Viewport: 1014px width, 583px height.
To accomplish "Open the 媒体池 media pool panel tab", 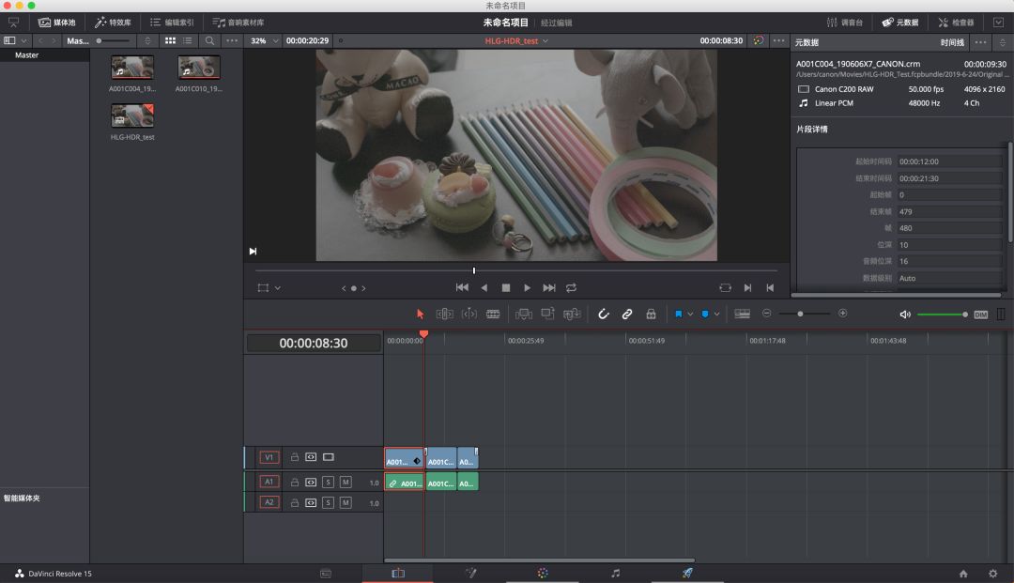I will [x=57, y=22].
